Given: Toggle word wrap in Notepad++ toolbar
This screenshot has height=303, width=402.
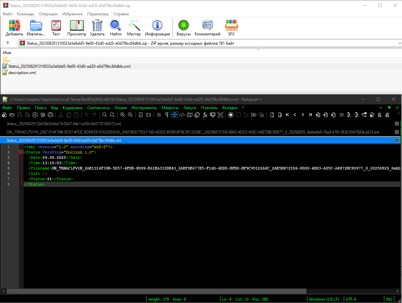Looking at the screenshot, I should 159,115.
